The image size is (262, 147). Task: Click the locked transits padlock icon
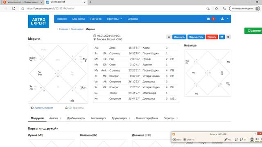click(66, 108)
